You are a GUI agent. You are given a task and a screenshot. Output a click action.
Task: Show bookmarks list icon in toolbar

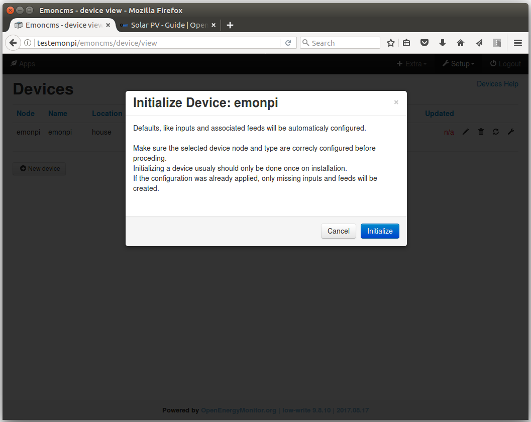point(406,43)
